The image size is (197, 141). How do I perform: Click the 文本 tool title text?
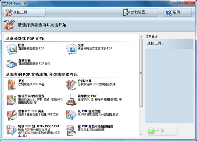point(81,45)
